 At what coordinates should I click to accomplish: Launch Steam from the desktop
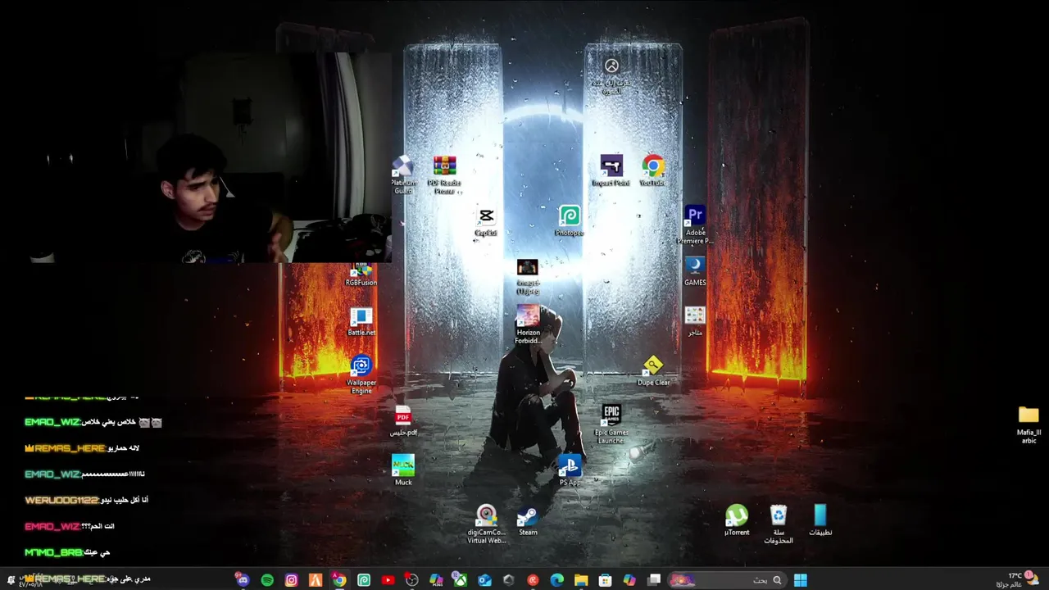click(528, 521)
